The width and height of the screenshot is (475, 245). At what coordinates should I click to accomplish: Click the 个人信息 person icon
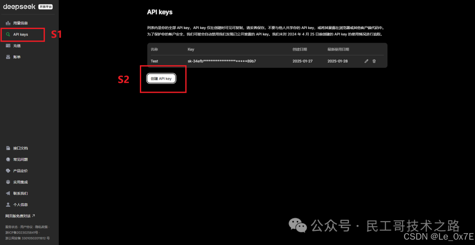point(8,205)
